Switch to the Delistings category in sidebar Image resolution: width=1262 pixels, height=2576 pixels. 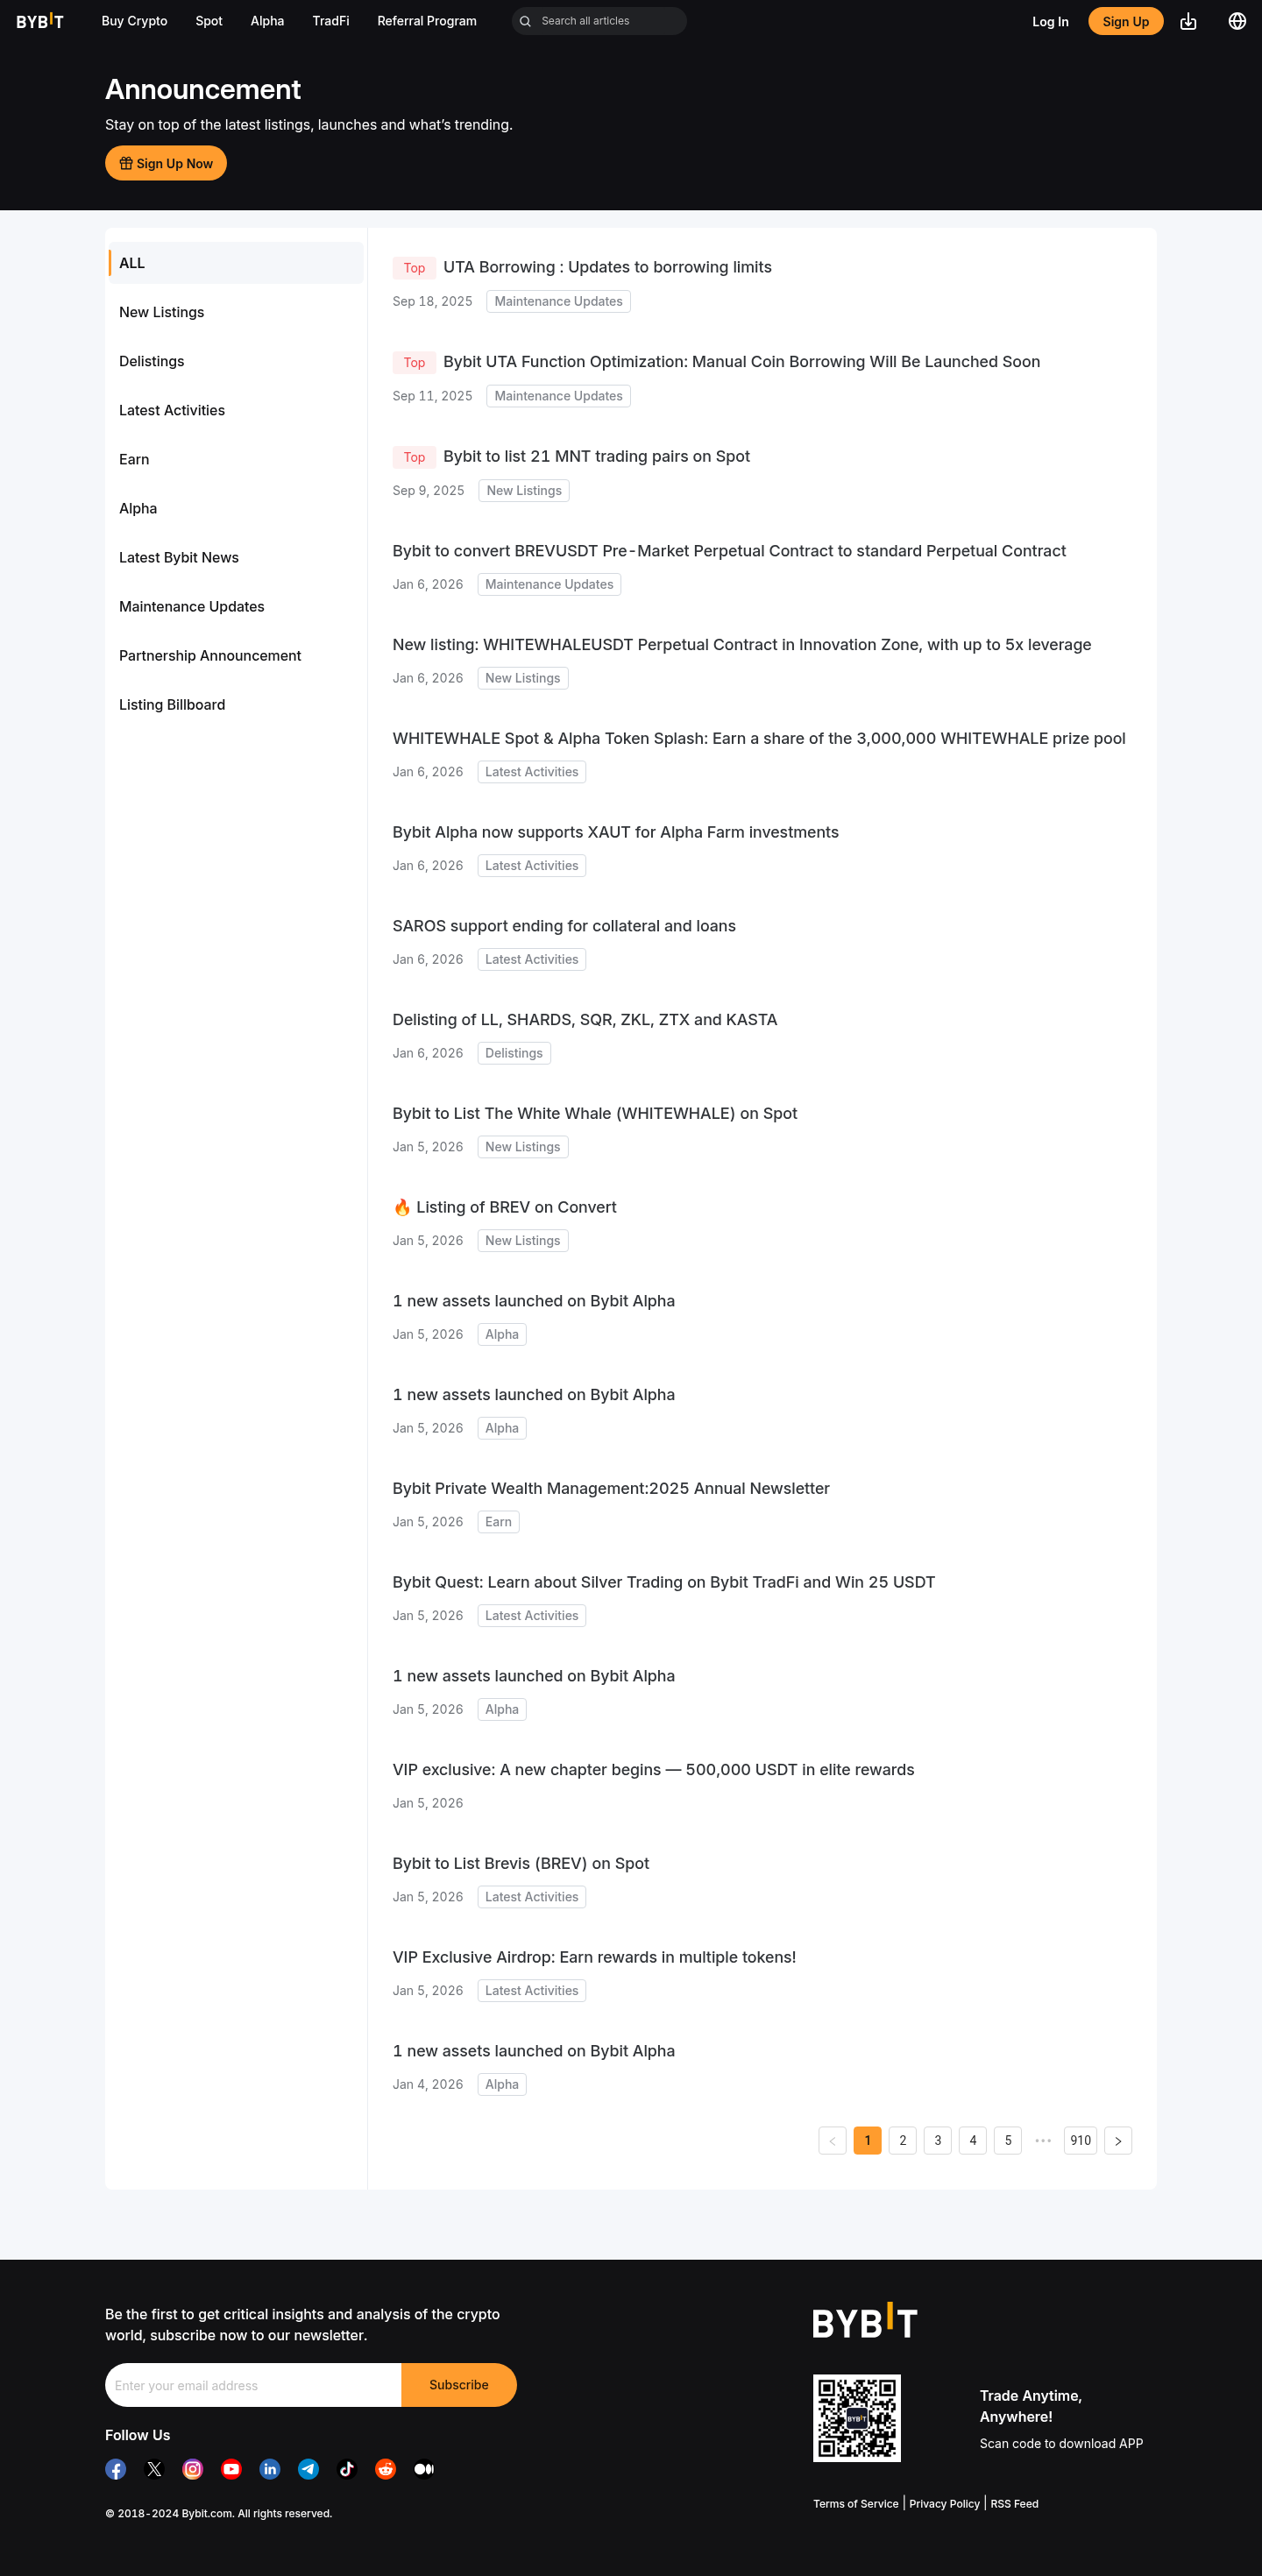pyautogui.click(x=151, y=361)
